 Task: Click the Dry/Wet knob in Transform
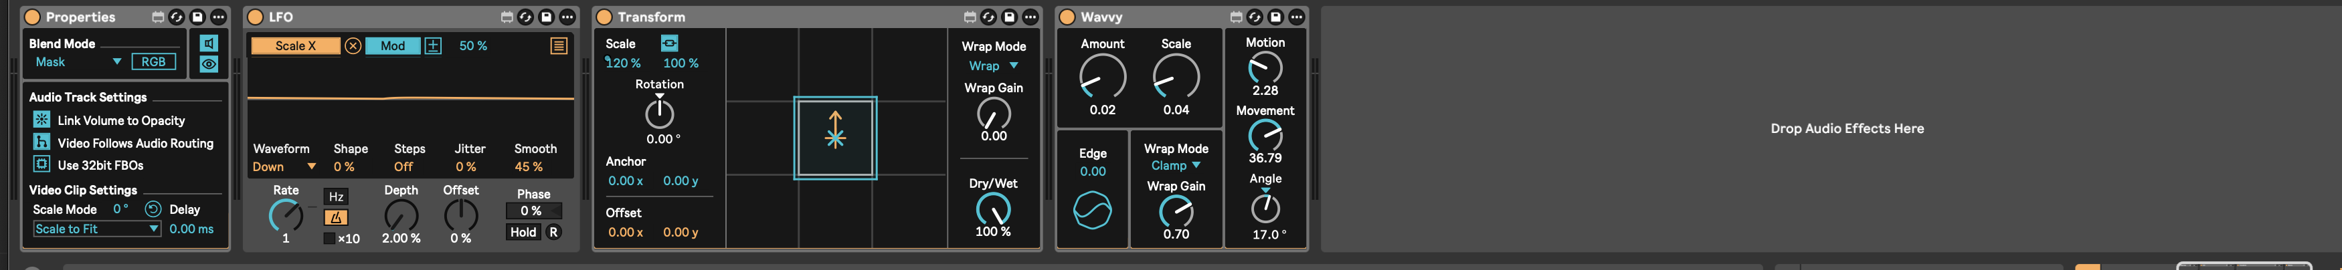pyautogui.click(x=993, y=209)
